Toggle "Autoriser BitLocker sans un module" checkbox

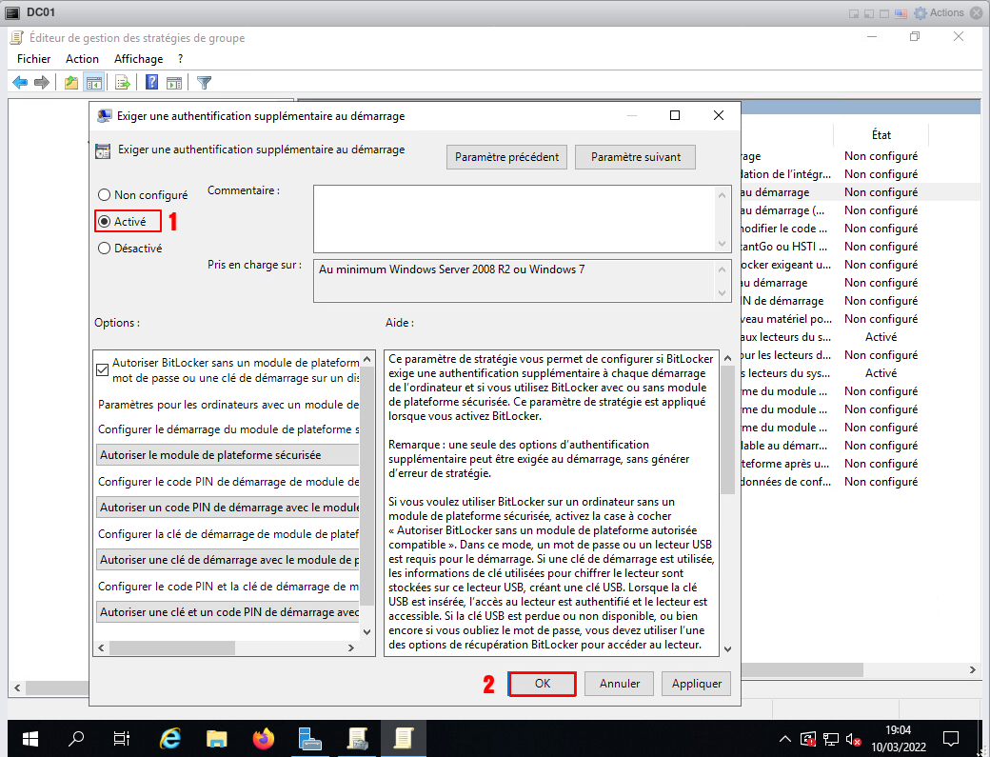[103, 369]
